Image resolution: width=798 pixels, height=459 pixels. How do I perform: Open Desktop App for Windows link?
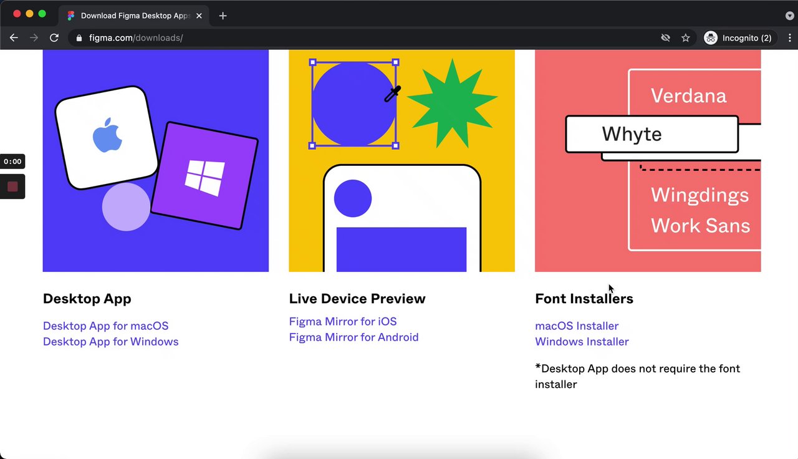[110, 342]
